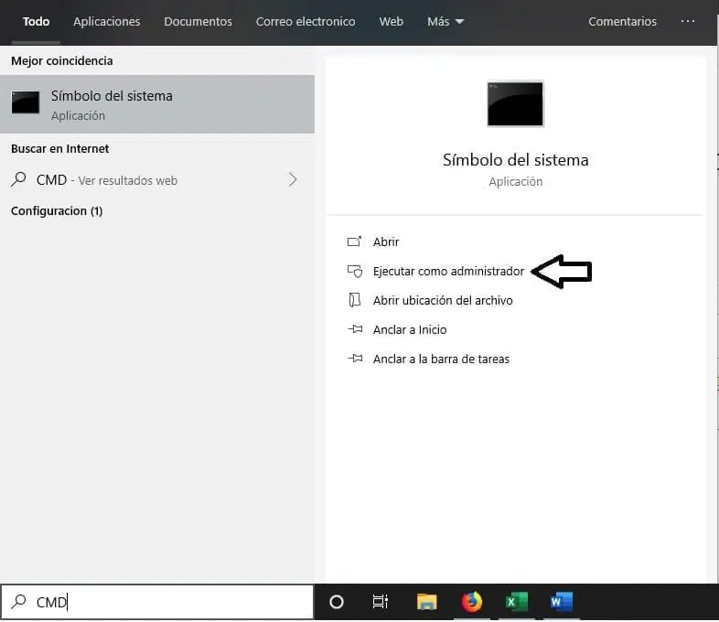Expand the CMD web results chevron
Screen dimensions: 719x622
(x=293, y=179)
